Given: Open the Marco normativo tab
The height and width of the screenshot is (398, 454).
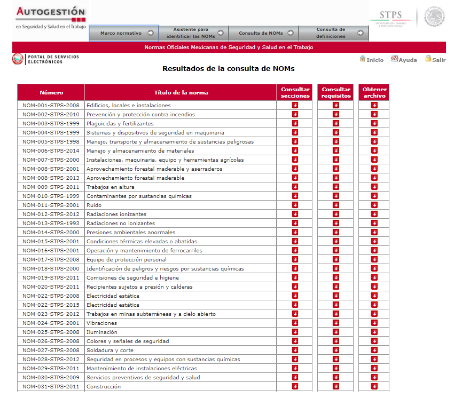Looking at the screenshot, I should coord(124,33).
